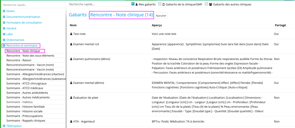Enable the Gabarits de la clinique/GMF checkbox
Image resolution: width=295 pixels, height=128 pixels.
[160, 4]
